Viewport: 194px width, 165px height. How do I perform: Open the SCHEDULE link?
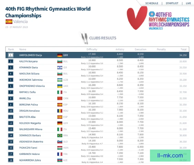coord(152,3)
